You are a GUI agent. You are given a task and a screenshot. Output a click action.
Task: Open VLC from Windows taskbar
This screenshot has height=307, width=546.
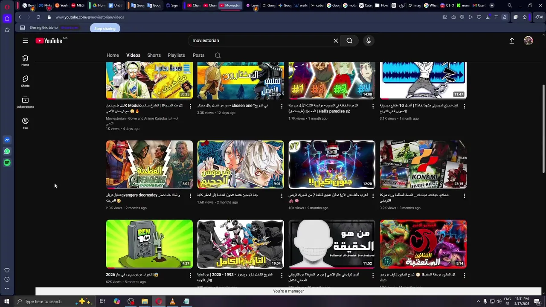click(x=172, y=301)
